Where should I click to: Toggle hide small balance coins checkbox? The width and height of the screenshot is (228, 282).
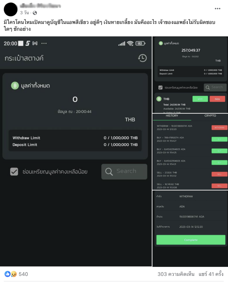pos(14,172)
